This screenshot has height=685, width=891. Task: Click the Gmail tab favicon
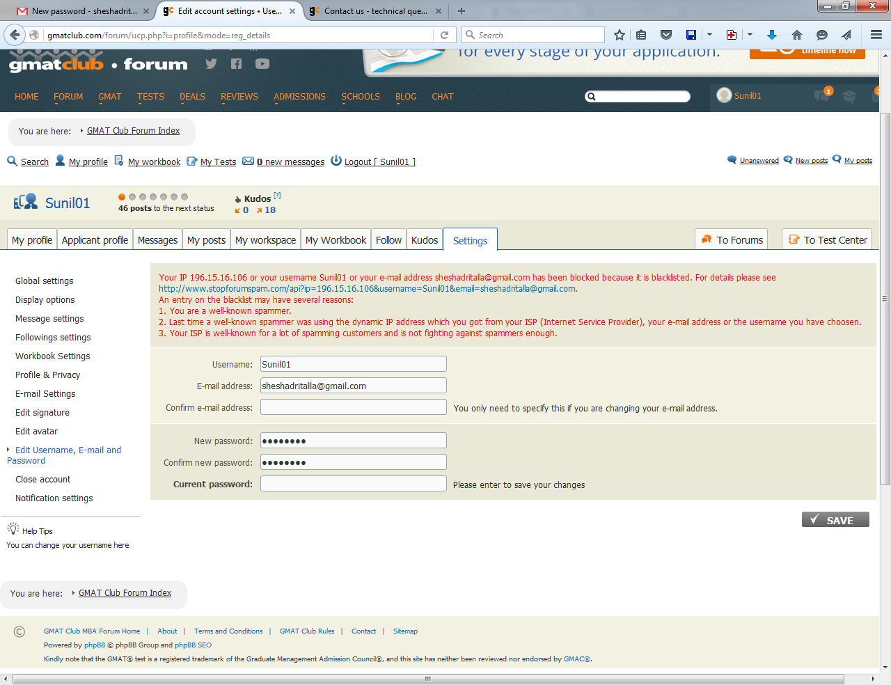(22, 11)
